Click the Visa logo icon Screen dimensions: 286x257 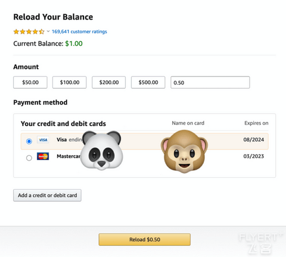(43, 140)
